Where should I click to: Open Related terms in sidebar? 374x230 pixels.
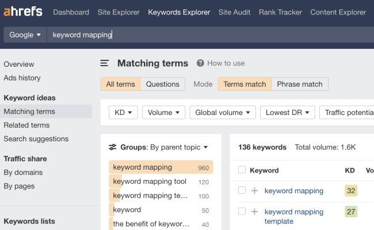click(x=26, y=125)
